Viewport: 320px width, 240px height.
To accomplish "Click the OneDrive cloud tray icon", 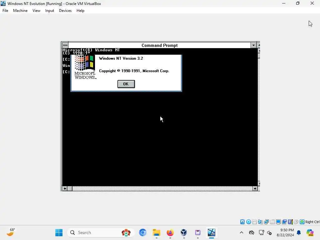I will tap(252, 232).
